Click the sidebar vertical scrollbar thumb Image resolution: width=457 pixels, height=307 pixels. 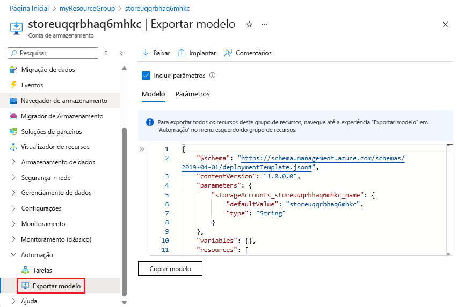(125, 212)
